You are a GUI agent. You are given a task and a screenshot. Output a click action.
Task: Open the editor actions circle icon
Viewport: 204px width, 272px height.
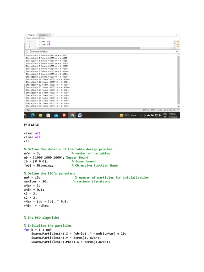(176, 35)
